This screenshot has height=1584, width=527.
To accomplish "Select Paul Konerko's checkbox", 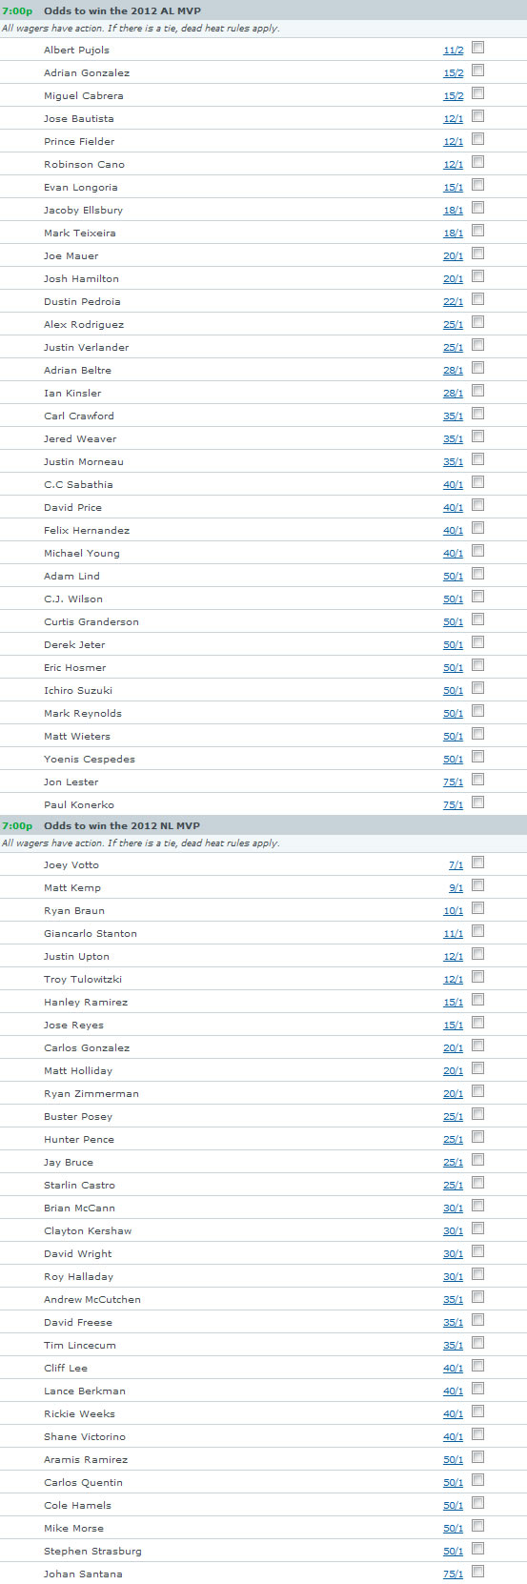I will click(x=477, y=802).
